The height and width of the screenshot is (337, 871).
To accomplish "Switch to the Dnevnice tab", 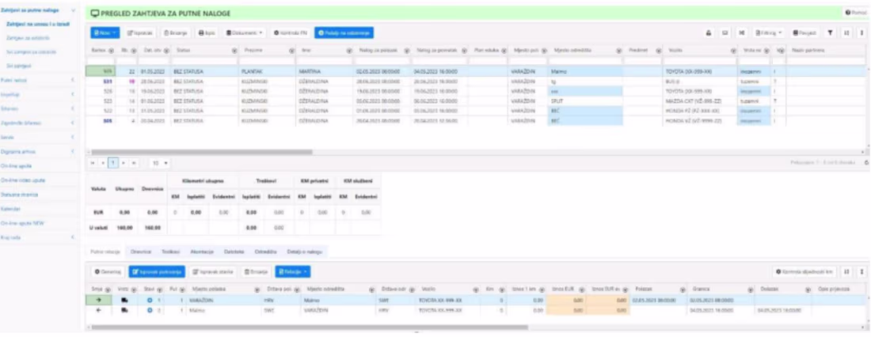I will 141,252.
